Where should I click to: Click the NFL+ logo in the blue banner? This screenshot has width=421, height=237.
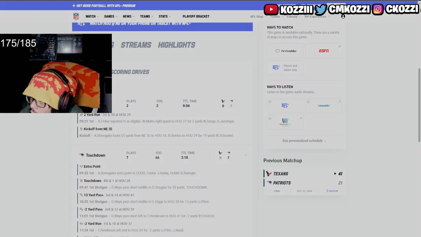[81, 23]
